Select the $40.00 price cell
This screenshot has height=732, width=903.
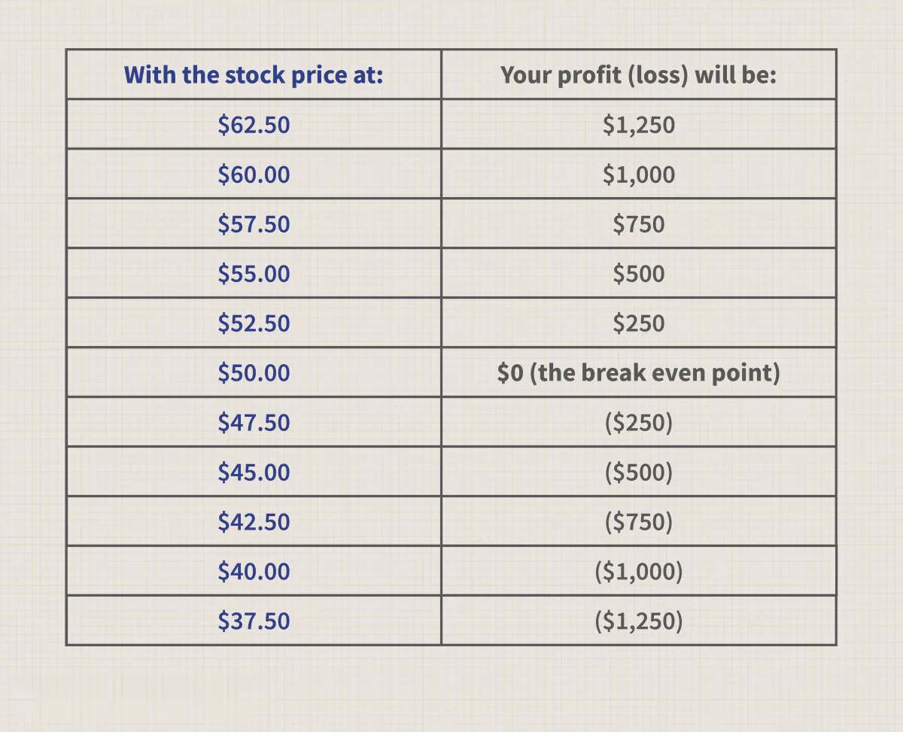coord(254,571)
